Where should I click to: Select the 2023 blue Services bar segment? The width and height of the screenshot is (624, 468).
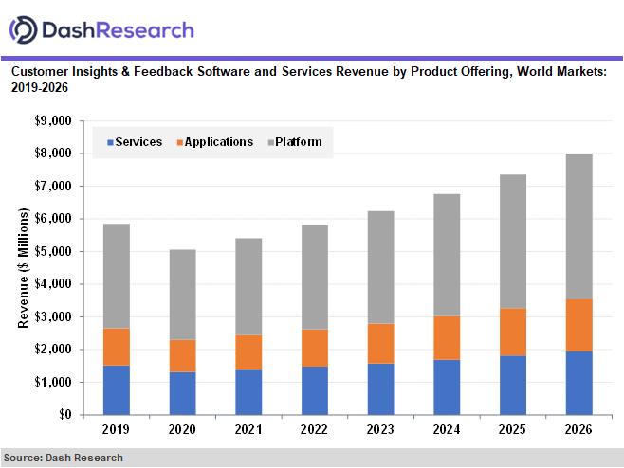pos(380,388)
